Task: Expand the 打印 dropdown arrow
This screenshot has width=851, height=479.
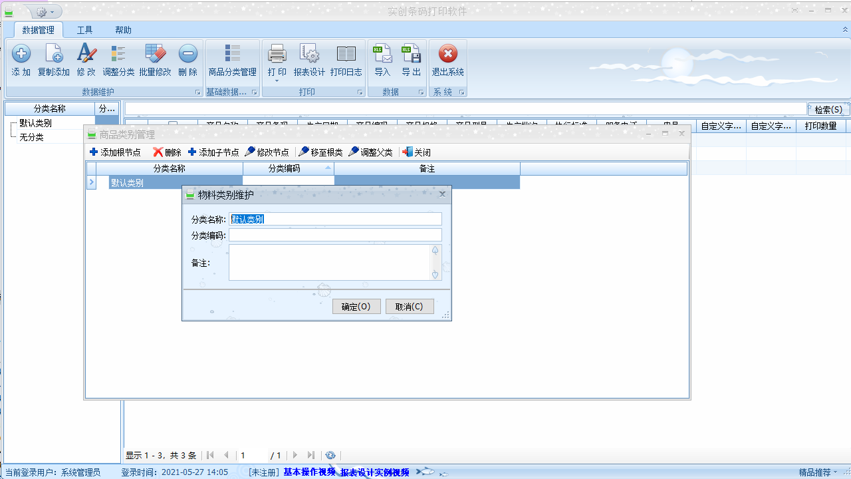Action: (277, 81)
